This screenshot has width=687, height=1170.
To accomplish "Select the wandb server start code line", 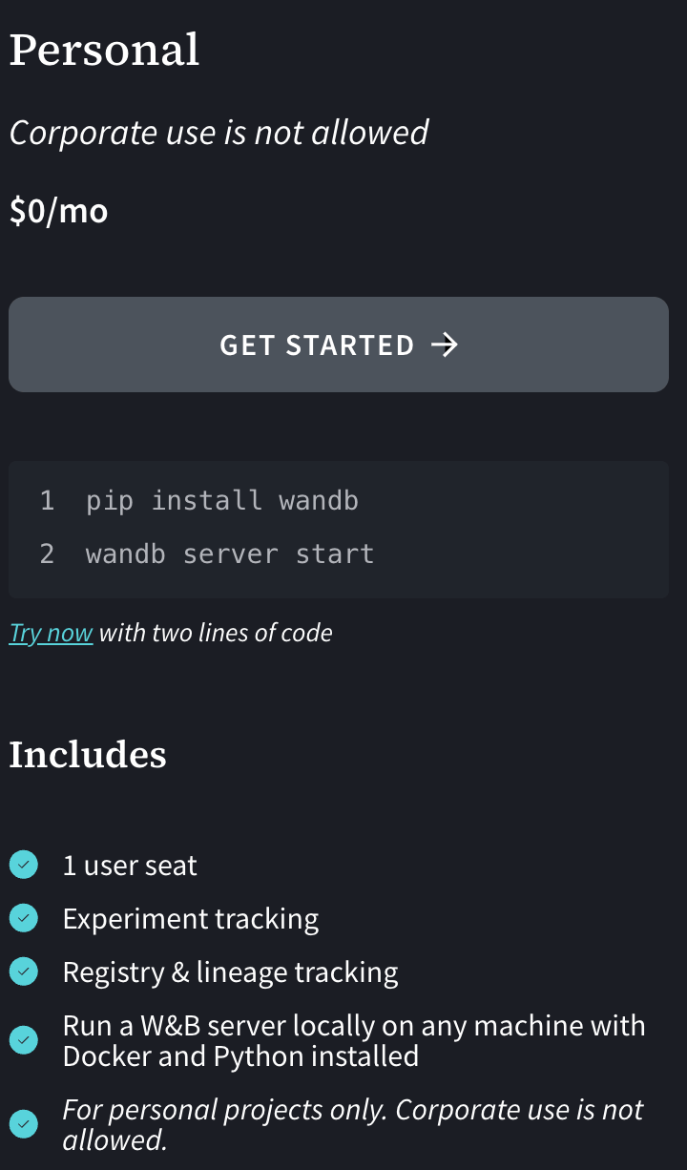I will [230, 554].
